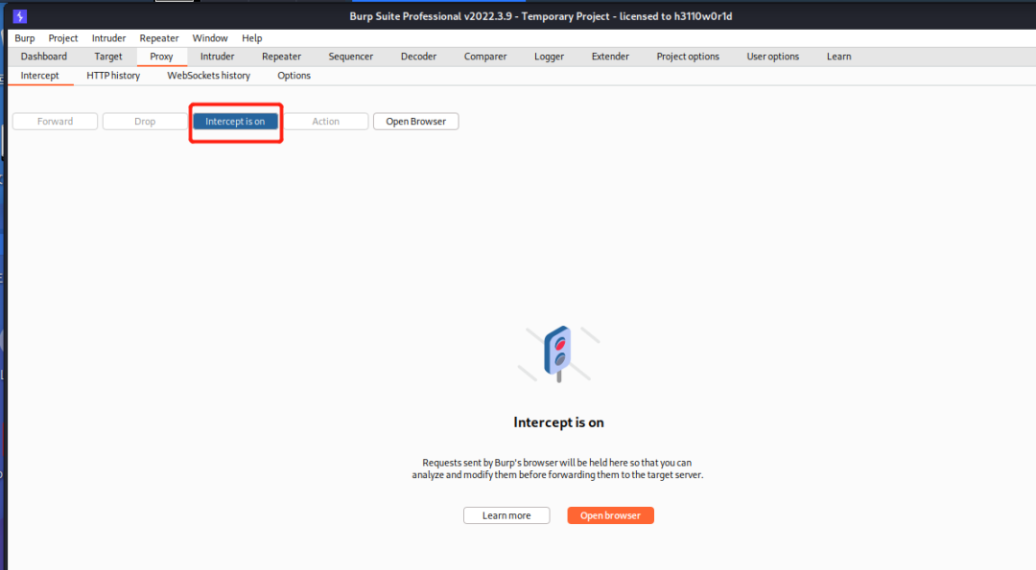
Task: Click the Burp lightning icon in the title bar
Action: (x=17, y=15)
